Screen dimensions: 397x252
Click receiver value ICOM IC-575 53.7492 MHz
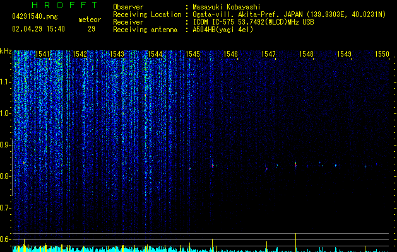point(253,22)
